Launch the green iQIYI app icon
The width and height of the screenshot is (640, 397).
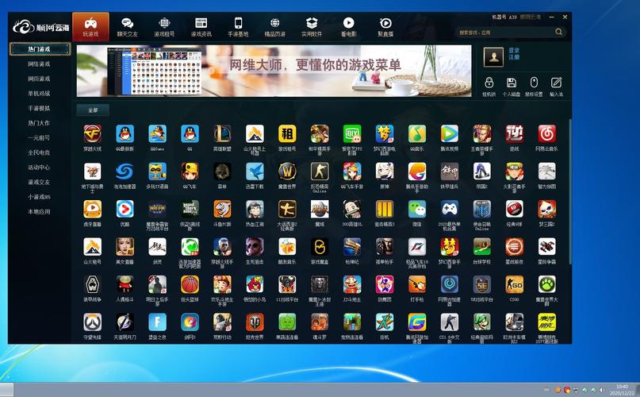(x=352, y=133)
